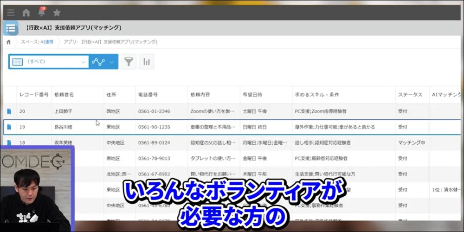Click the blue app list icon
The image size is (464, 232).
(11, 28)
